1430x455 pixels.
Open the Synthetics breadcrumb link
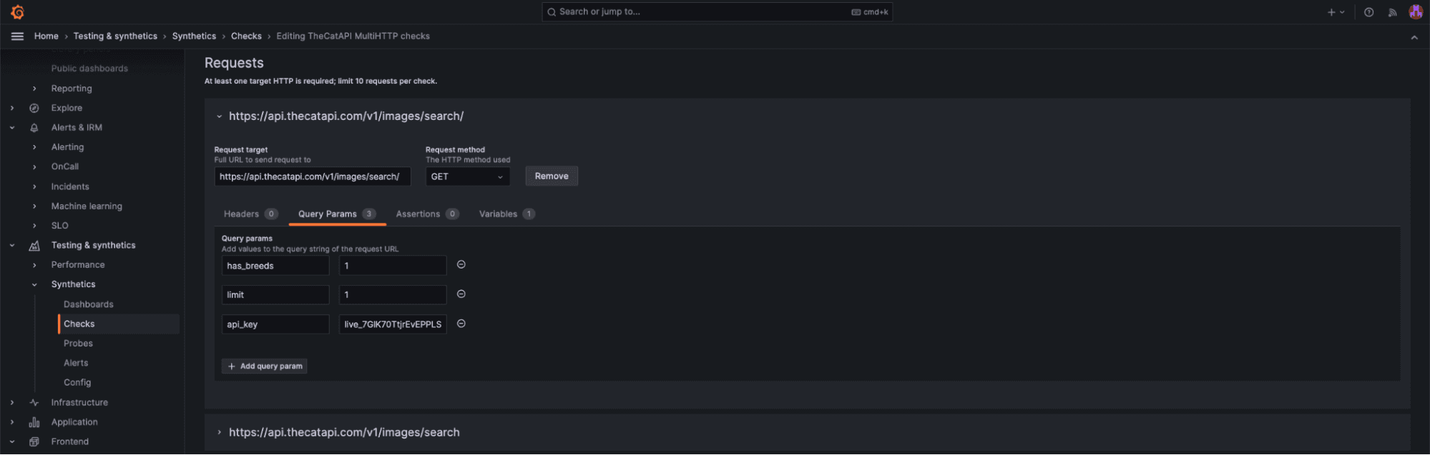point(194,36)
